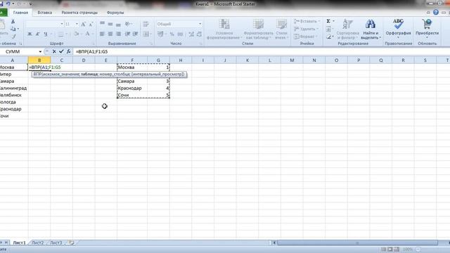450x253 pixels.
Task: Select the Лист3 sheet tab
Action: [x=56, y=242]
